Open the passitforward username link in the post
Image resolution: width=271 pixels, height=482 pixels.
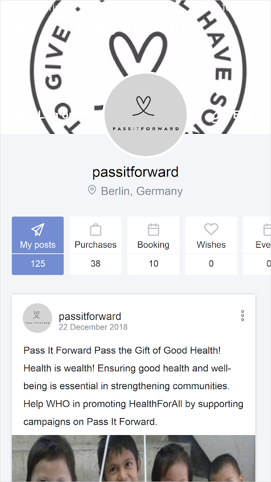(90, 316)
